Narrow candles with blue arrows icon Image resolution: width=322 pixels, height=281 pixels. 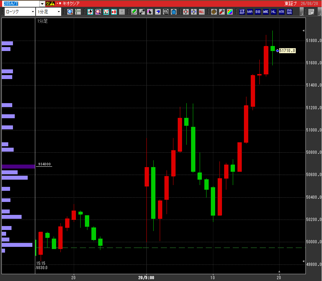pyautogui.click(x=194, y=12)
